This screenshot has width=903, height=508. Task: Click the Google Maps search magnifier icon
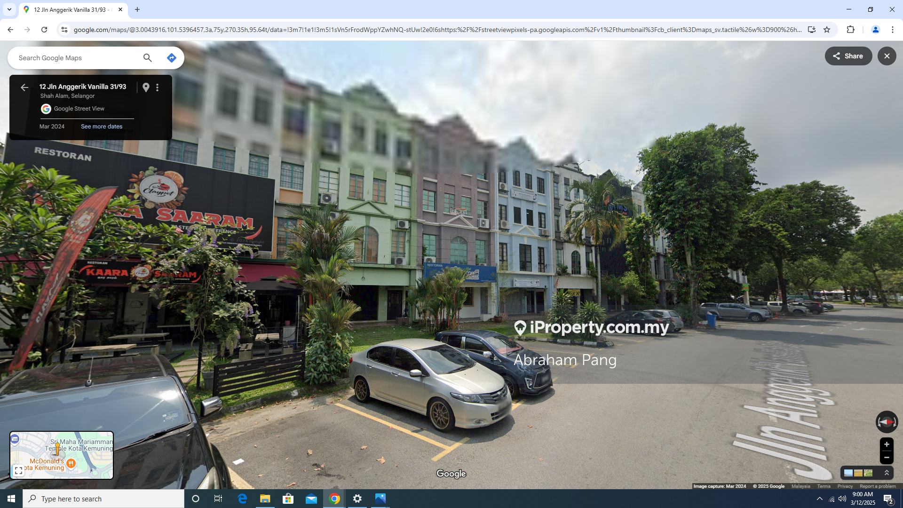click(147, 58)
